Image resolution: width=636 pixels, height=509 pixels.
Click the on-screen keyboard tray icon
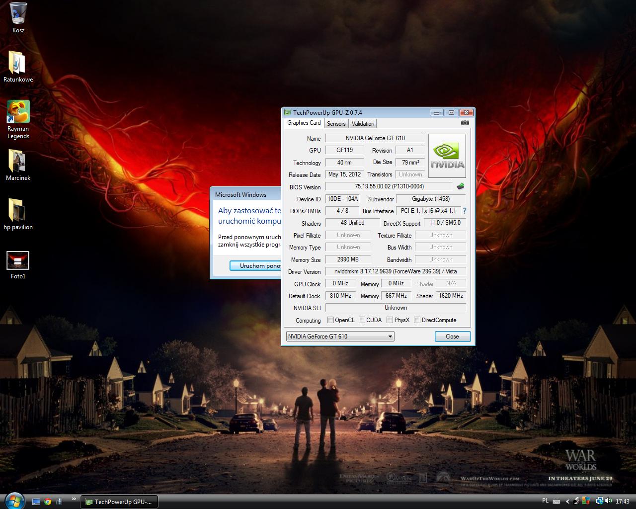[x=556, y=501]
